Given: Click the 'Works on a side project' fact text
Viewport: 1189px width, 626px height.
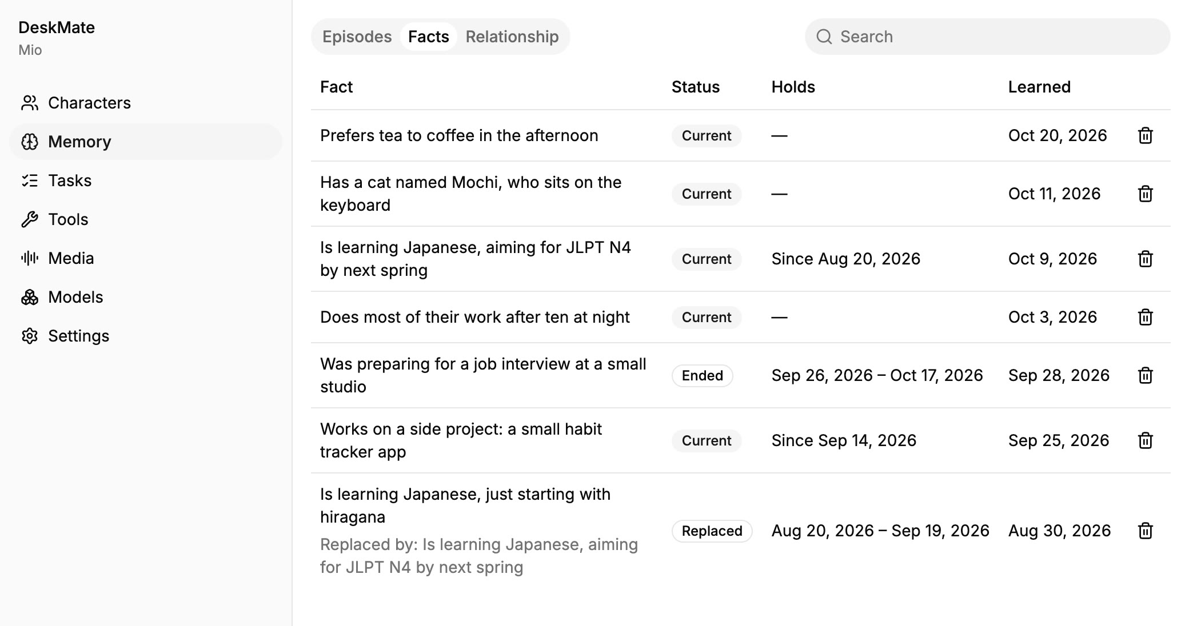Looking at the screenshot, I should pos(461,440).
